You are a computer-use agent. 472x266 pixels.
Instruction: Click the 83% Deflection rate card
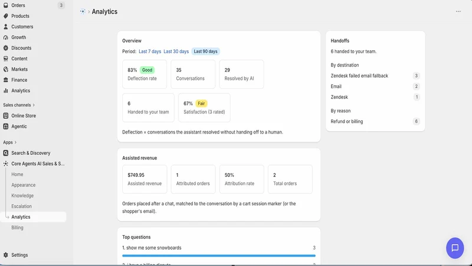click(x=145, y=74)
